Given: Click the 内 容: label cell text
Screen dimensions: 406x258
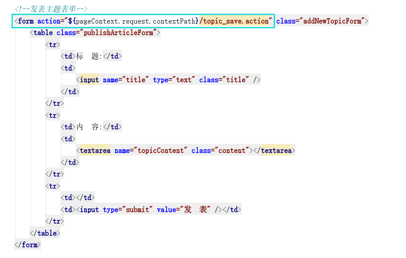Looking at the screenshot, I should point(90,127).
